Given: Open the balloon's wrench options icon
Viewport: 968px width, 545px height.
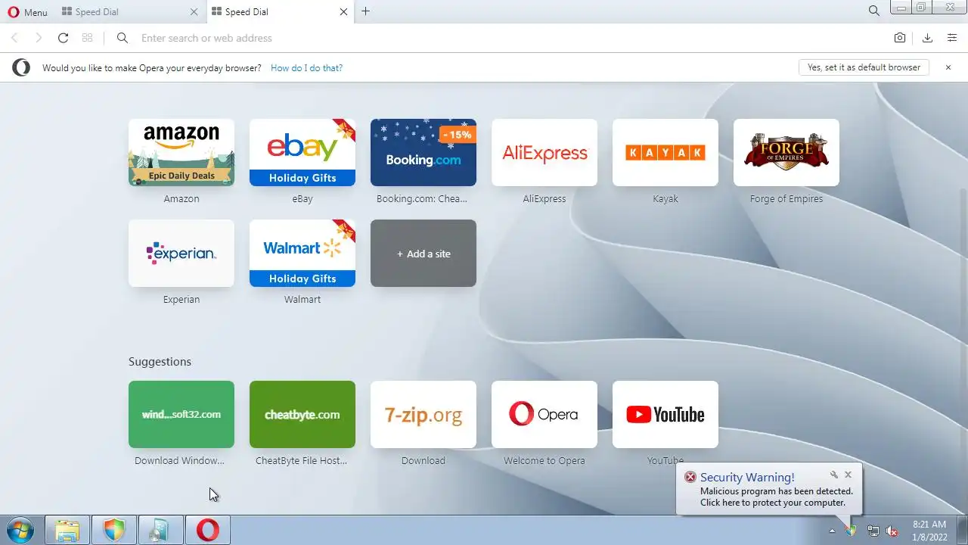Looking at the screenshot, I should [833, 475].
